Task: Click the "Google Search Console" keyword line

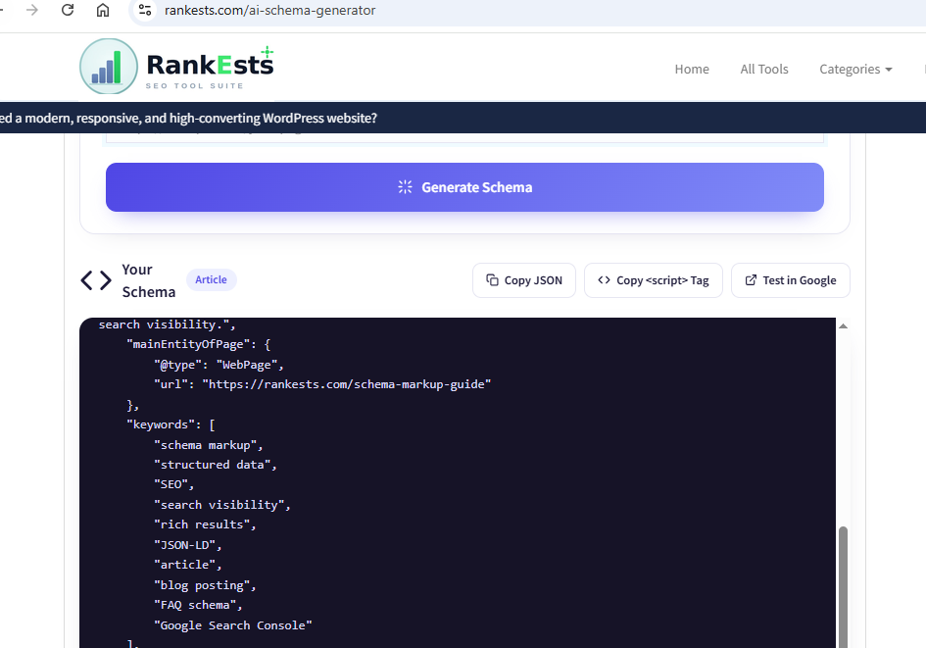Action: [x=232, y=625]
